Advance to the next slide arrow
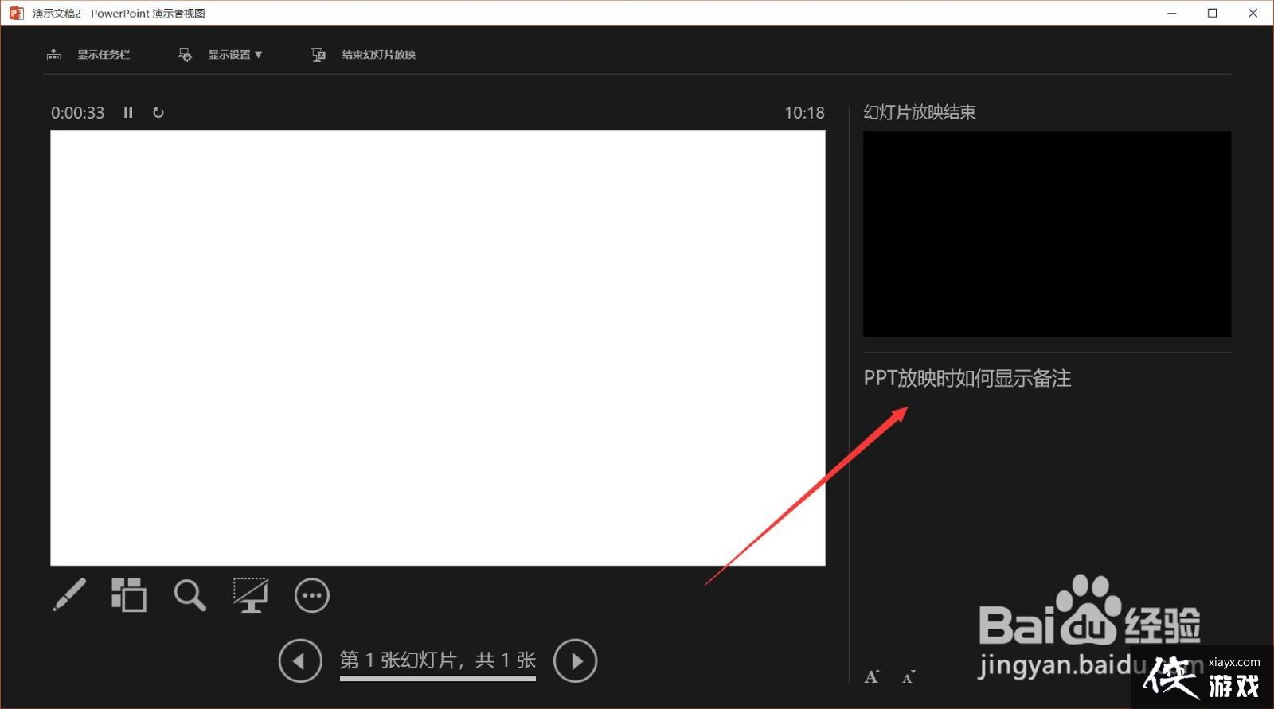The width and height of the screenshot is (1274, 709). (575, 660)
